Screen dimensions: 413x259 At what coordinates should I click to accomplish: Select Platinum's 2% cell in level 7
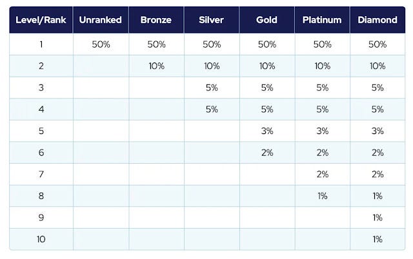point(322,174)
